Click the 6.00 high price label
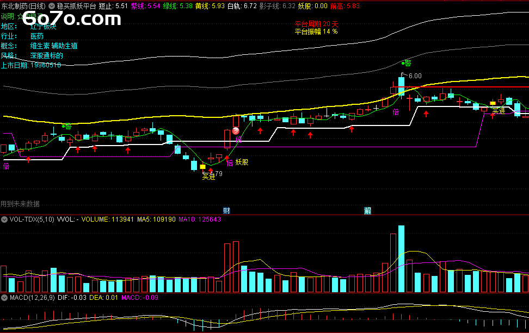This screenshot has height=333, width=529. coord(415,76)
